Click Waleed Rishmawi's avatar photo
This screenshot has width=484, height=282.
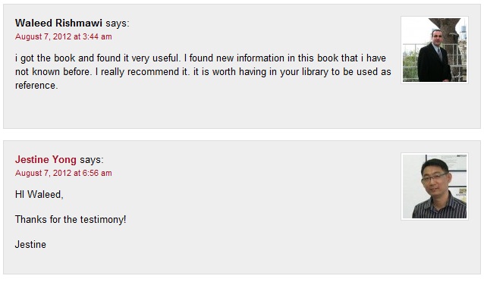[435, 50]
